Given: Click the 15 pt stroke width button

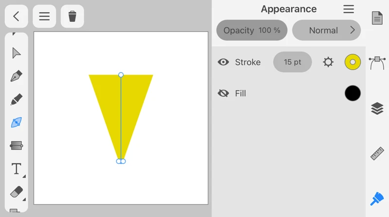Looking at the screenshot, I should coord(292,62).
